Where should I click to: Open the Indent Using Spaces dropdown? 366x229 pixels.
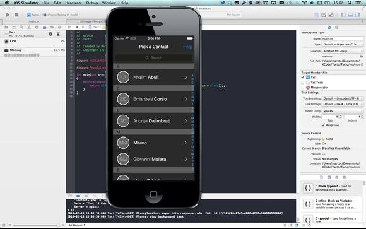(343, 111)
